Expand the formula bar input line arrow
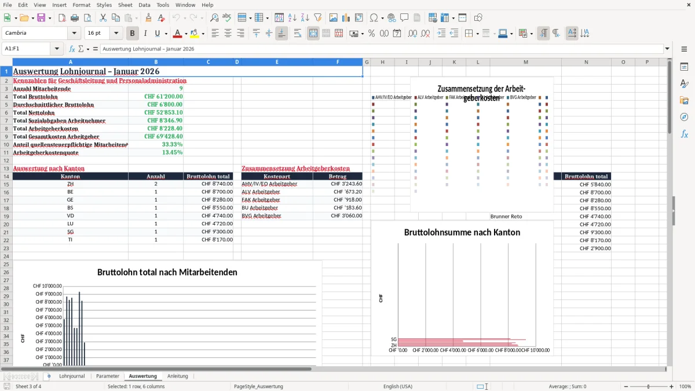 (x=667, y=49)
